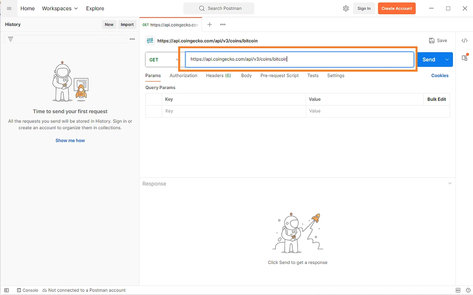Click the history filter icon
The width and height of the screenshot is (473, 295).
[11, 39]
